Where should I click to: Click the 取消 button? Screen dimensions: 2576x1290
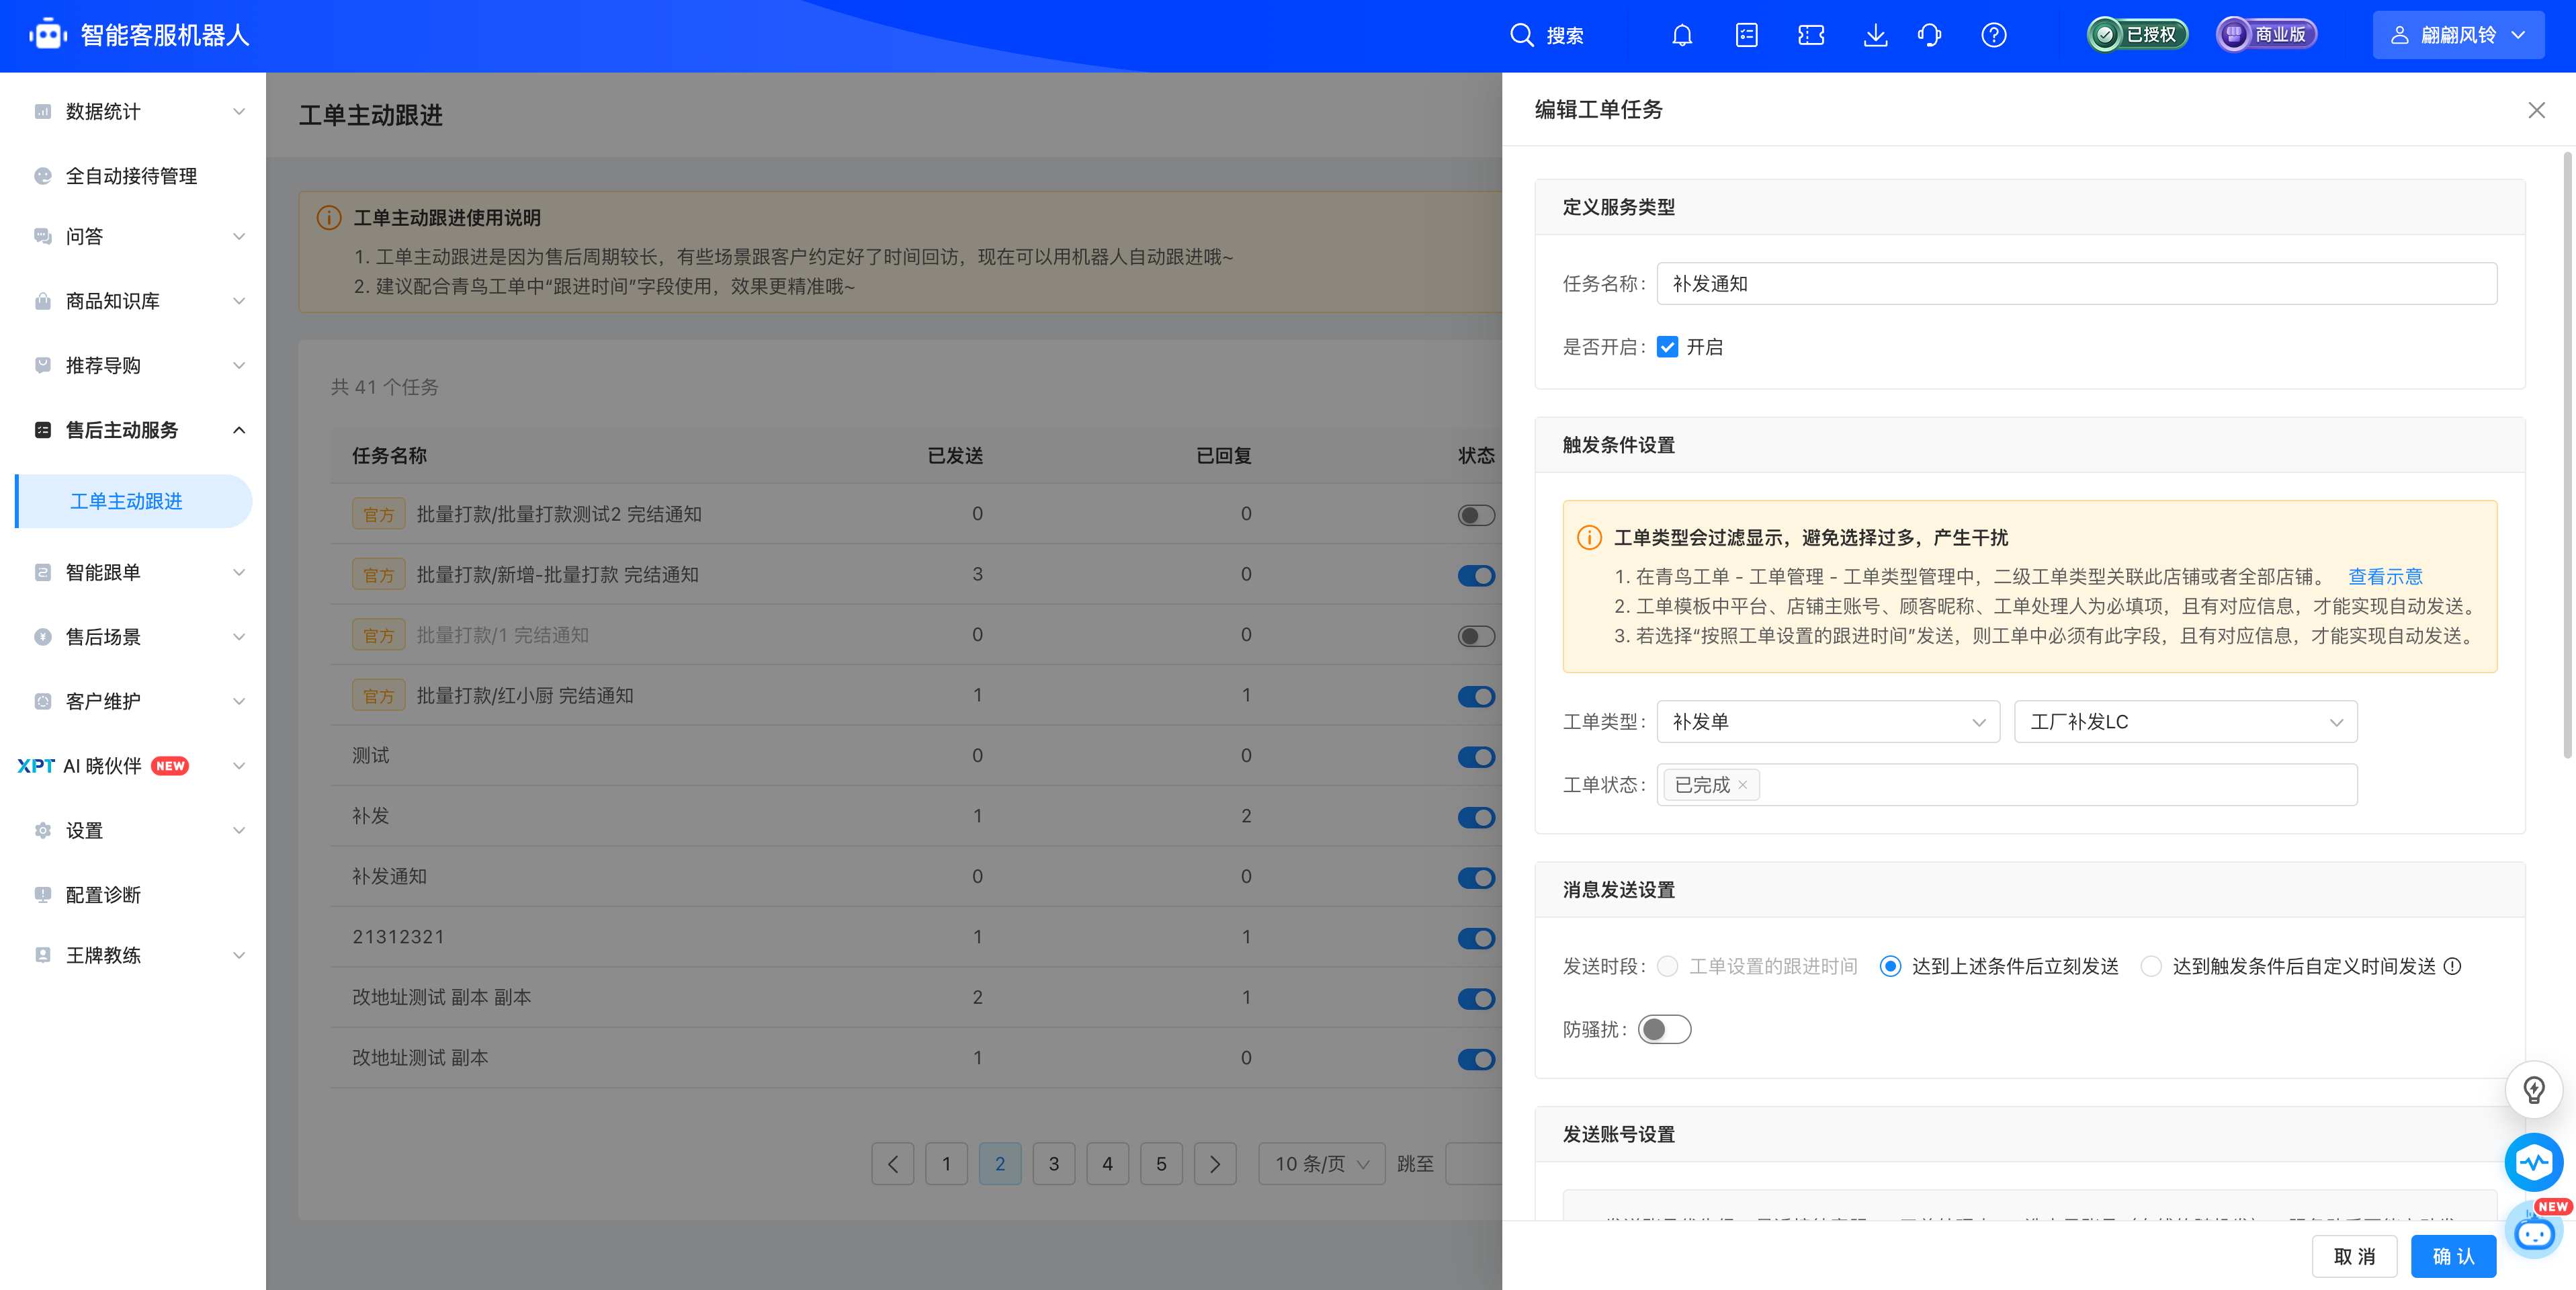tap(2354, 1256)
